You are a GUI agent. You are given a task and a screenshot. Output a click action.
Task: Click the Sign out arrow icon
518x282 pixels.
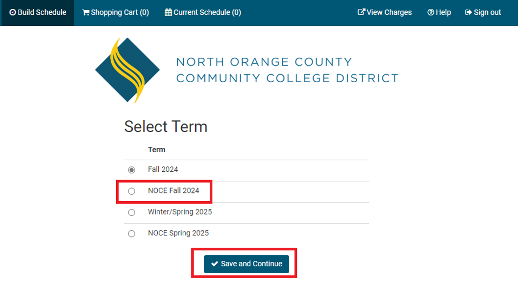468,13
